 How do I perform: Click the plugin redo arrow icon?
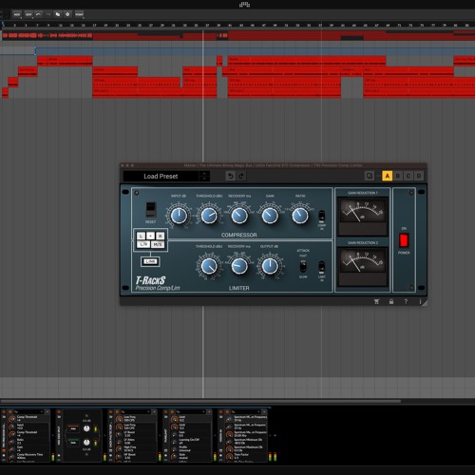click(x=241, y=176)
